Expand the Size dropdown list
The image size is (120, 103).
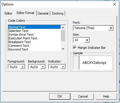coord(87,40)
